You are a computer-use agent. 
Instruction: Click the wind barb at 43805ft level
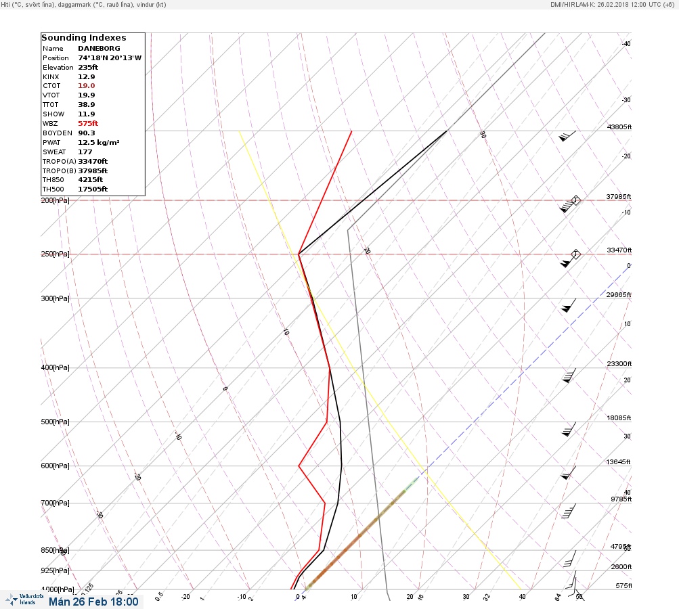coord(567,136)
